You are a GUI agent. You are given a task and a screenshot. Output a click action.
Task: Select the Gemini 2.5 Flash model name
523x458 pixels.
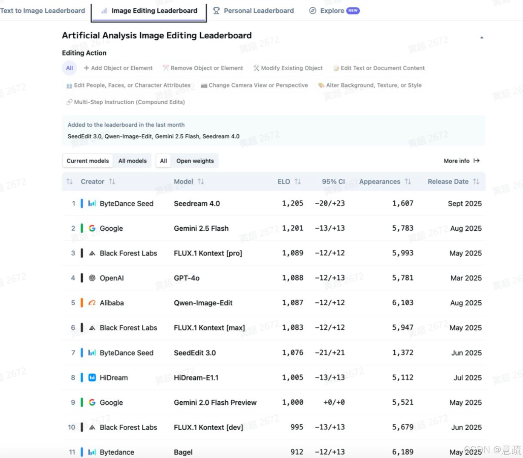pos(201,228)
